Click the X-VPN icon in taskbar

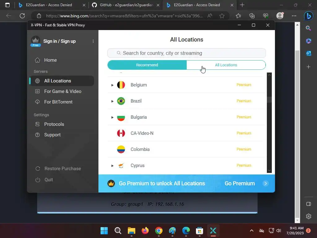point(213,231)
